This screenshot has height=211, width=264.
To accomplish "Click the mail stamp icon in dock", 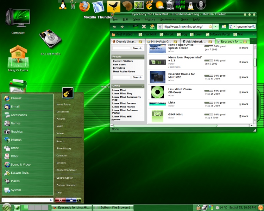I will (98, 7).
